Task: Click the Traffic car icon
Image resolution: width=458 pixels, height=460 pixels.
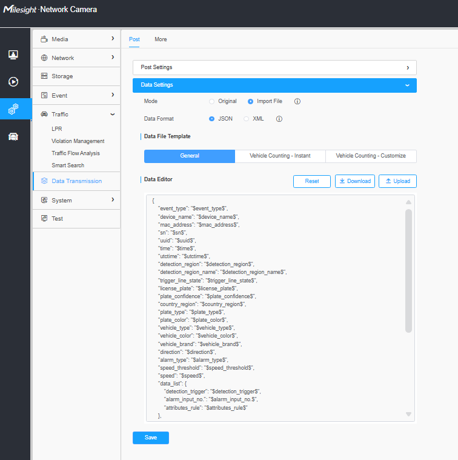Action: (x=44, y=114)
